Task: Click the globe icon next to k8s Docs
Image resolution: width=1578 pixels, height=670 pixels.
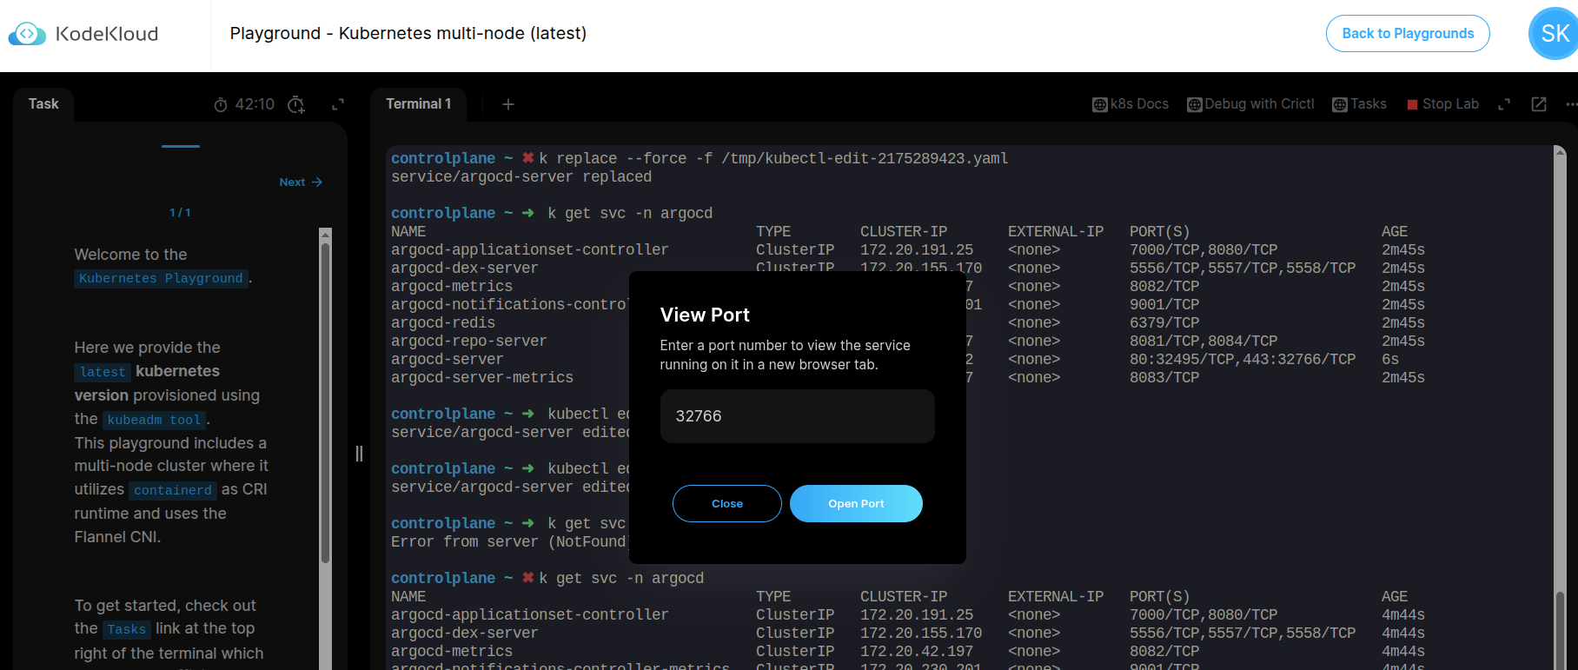Action: 1099,105
